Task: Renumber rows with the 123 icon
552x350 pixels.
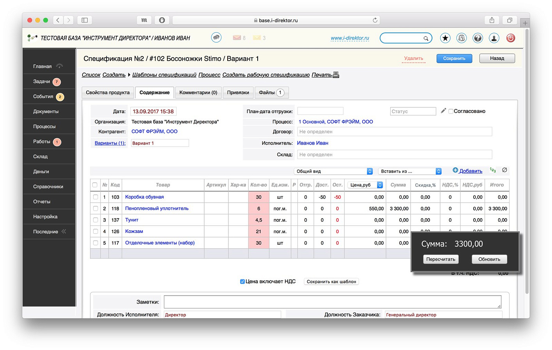Action: [x=493, y=170]
